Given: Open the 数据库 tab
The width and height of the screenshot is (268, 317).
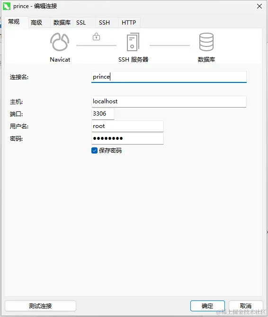Looking at the screenshot, I should click(x=62, y=22).
